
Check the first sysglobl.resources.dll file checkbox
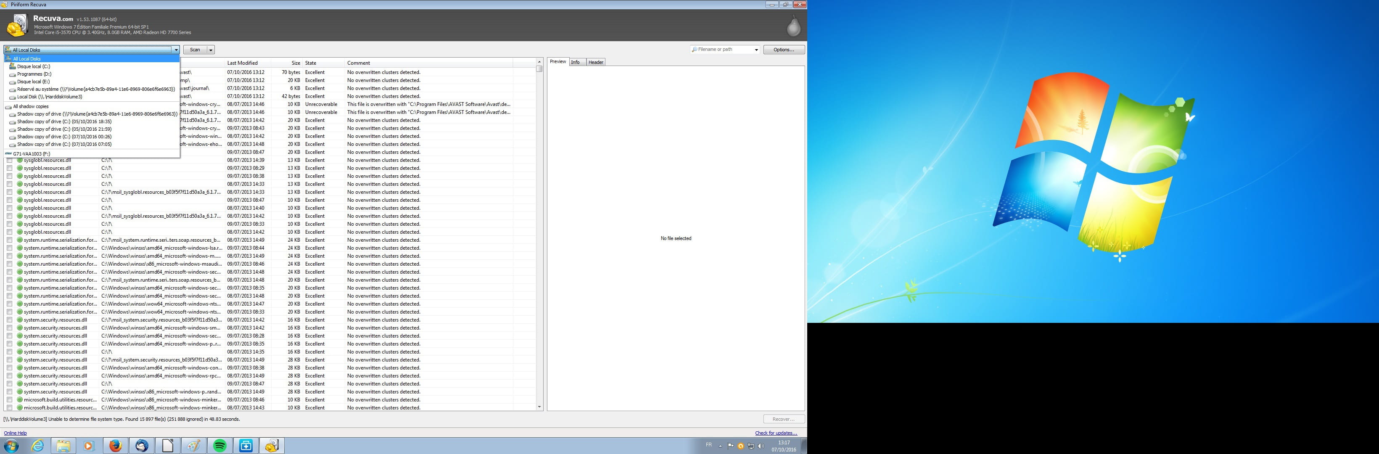(x=9, y=160)
